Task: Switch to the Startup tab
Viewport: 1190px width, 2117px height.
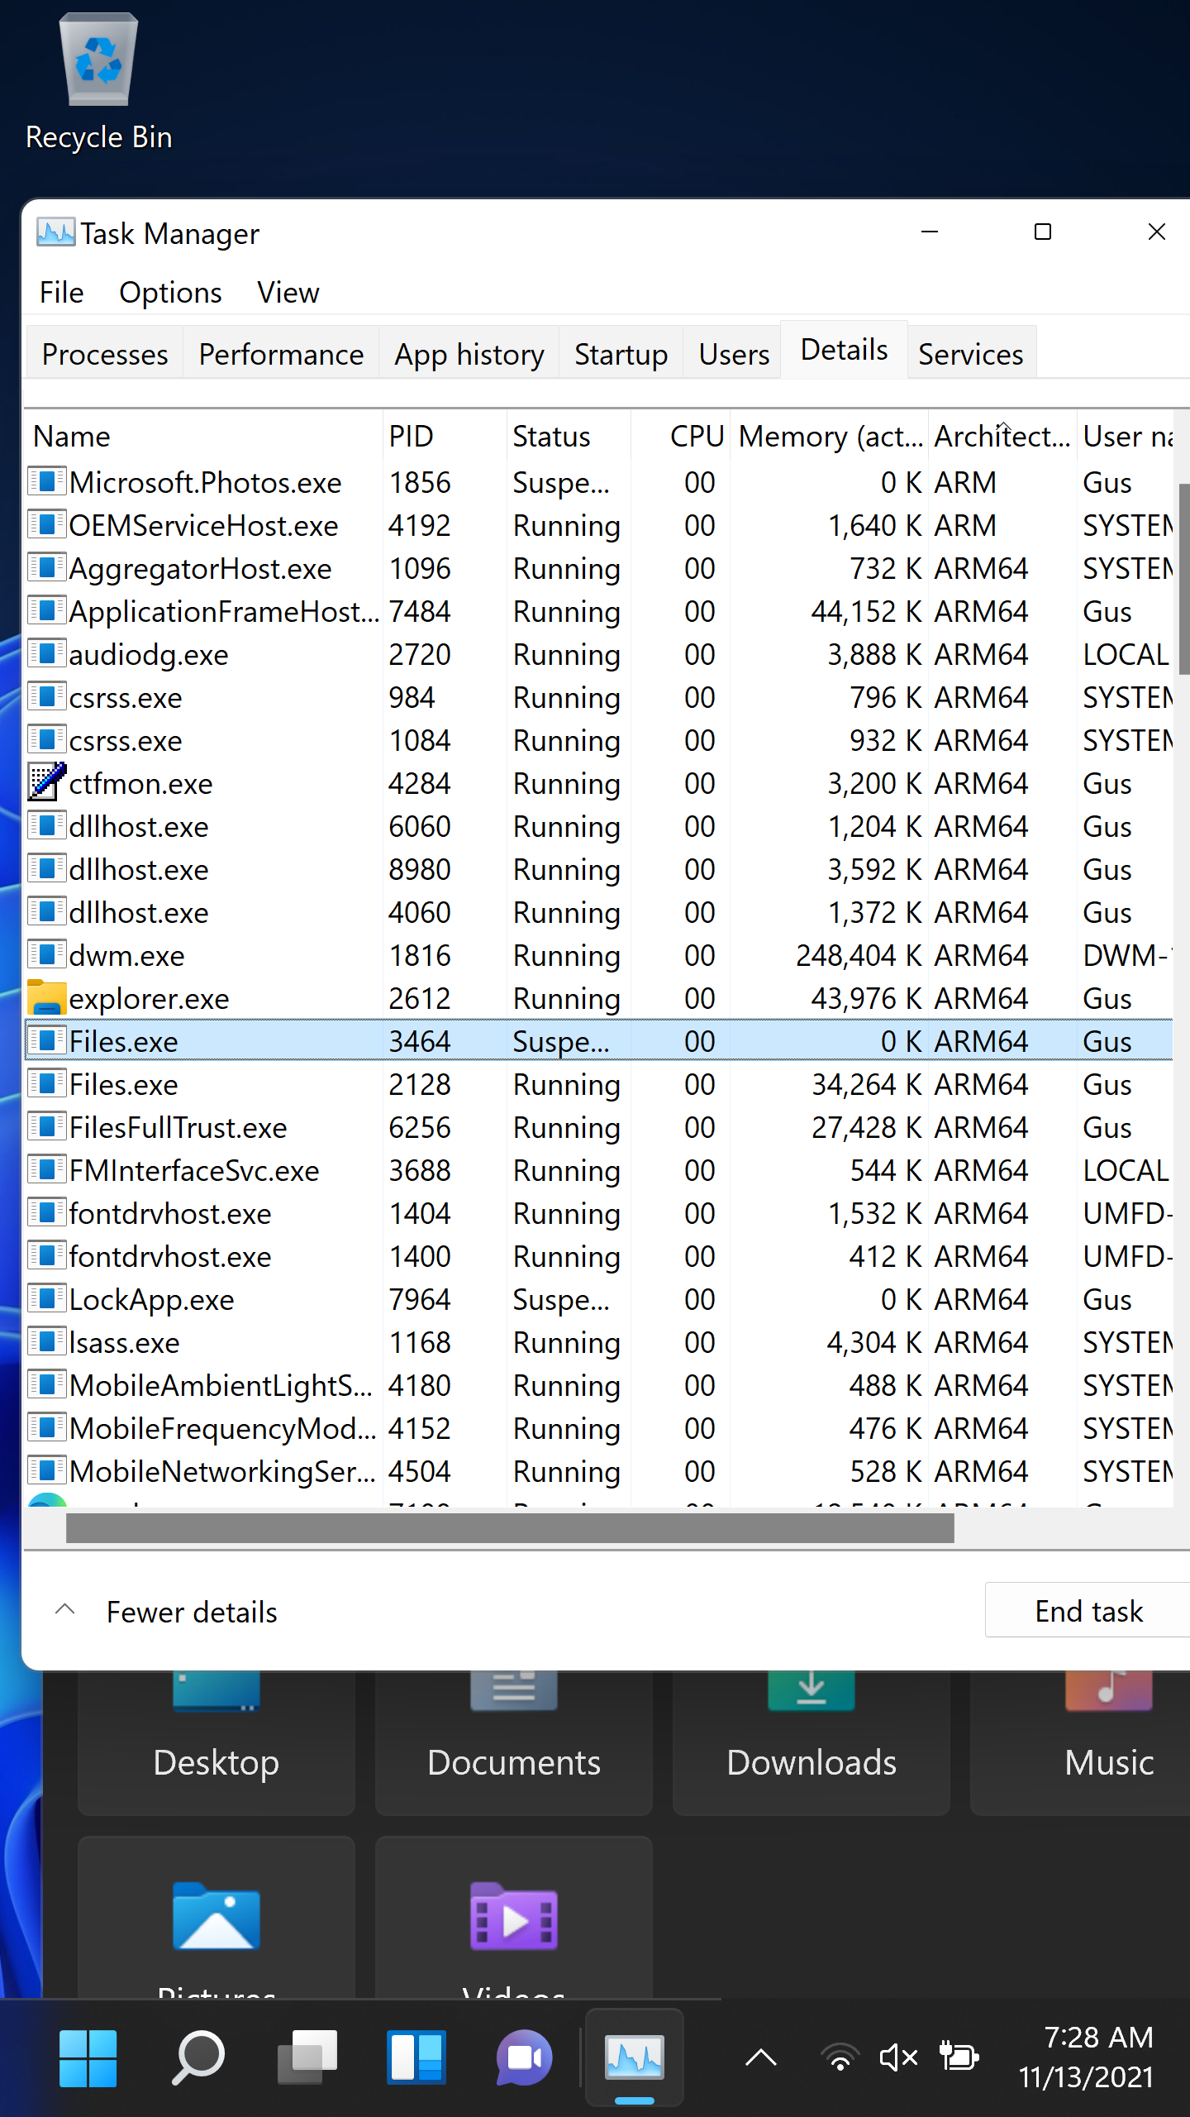Action: [x=621, y=354]
